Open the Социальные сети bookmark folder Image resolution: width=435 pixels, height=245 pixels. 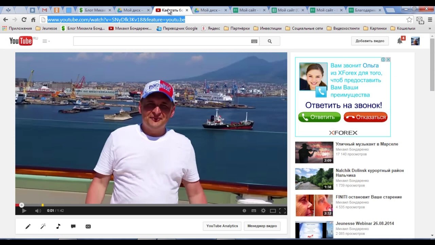coord(304,29)
